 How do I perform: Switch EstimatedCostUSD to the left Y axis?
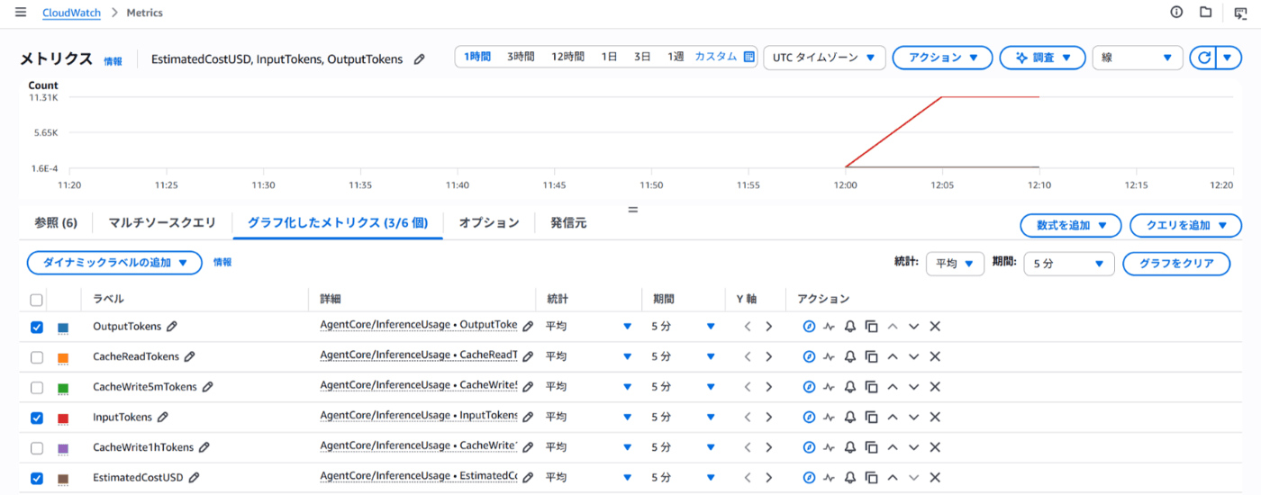click(748, 478)
